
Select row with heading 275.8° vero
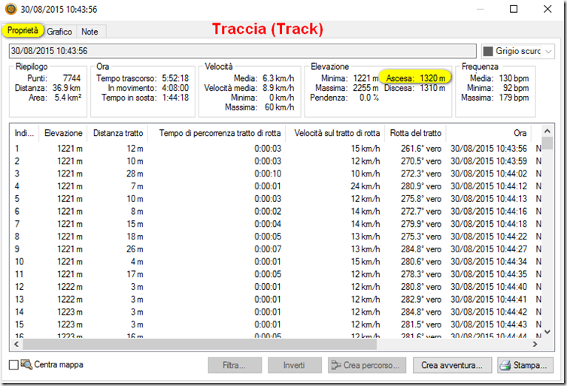click(276, 199)
